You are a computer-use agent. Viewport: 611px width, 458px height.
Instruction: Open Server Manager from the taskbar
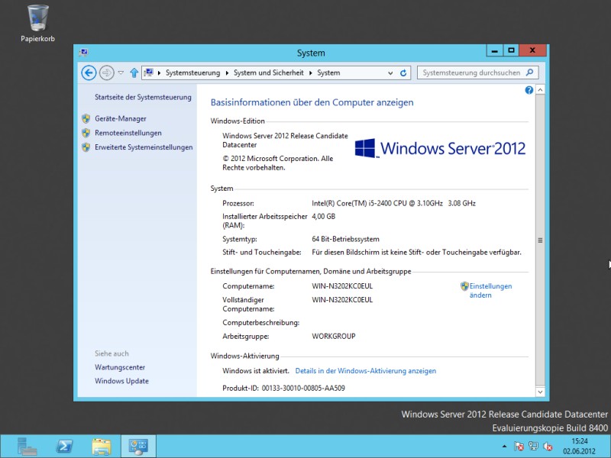click(27, 447)
